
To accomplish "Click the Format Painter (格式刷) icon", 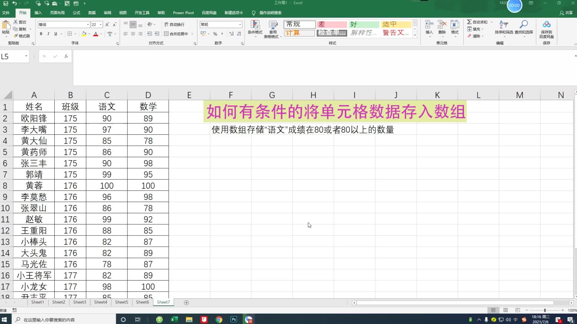I will pos(16,36).
